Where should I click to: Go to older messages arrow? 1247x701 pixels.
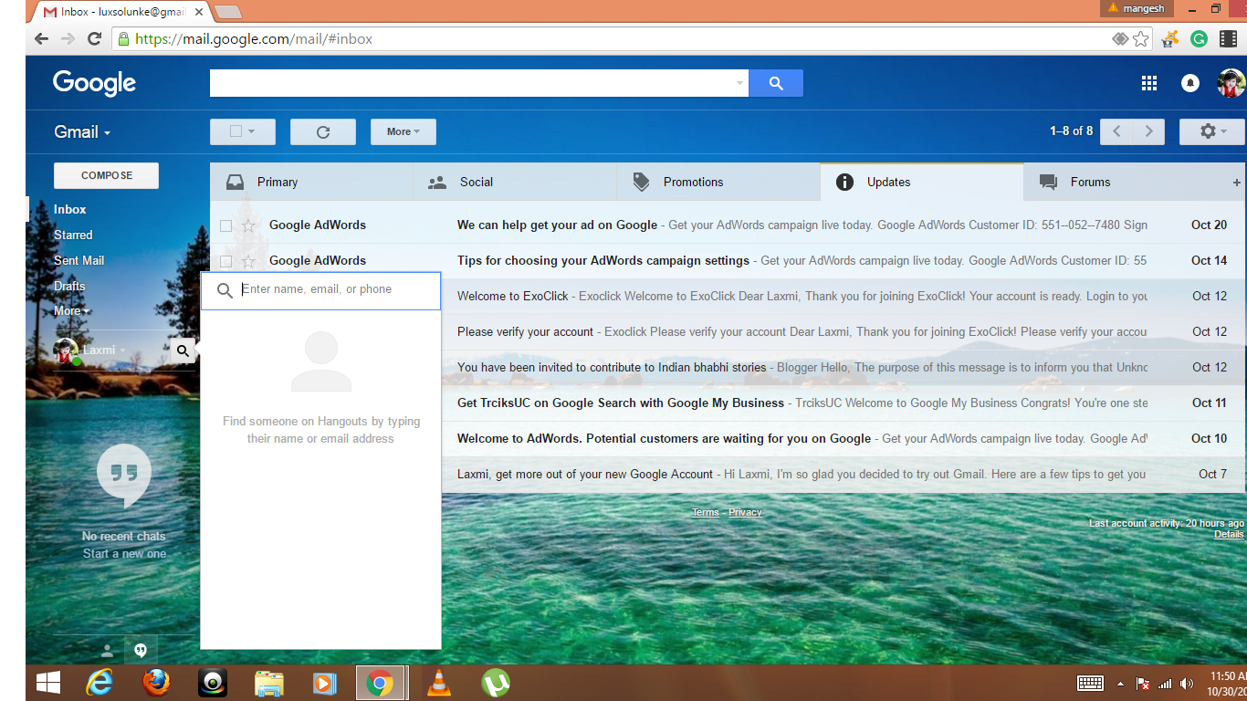[1149, 131]
